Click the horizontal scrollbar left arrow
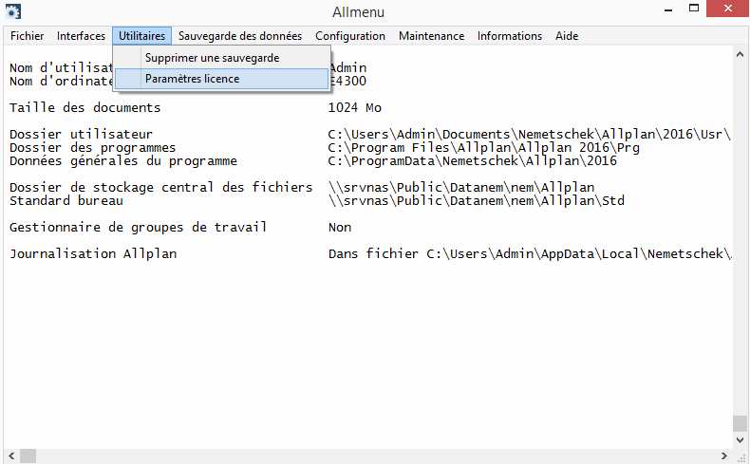 (11, 455)
